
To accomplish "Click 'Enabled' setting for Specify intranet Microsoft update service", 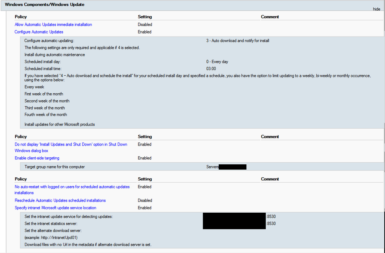I will pyautogui.click(x=145, y=208).
